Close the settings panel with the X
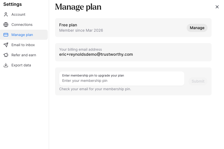The width and height of the screenshot is (224, 149). click(x=217, y=7)
